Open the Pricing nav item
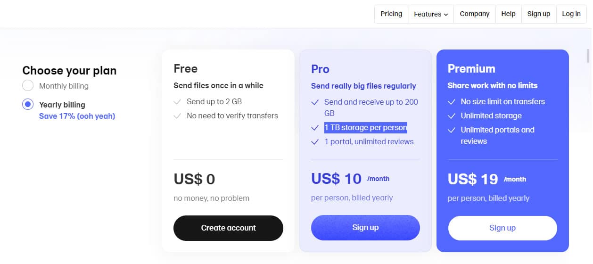Screen dimensions: 593x264 click(391, 14)
